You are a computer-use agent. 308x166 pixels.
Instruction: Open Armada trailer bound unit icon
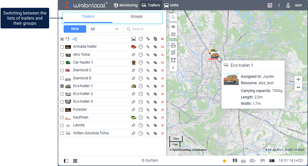point(133,47)
